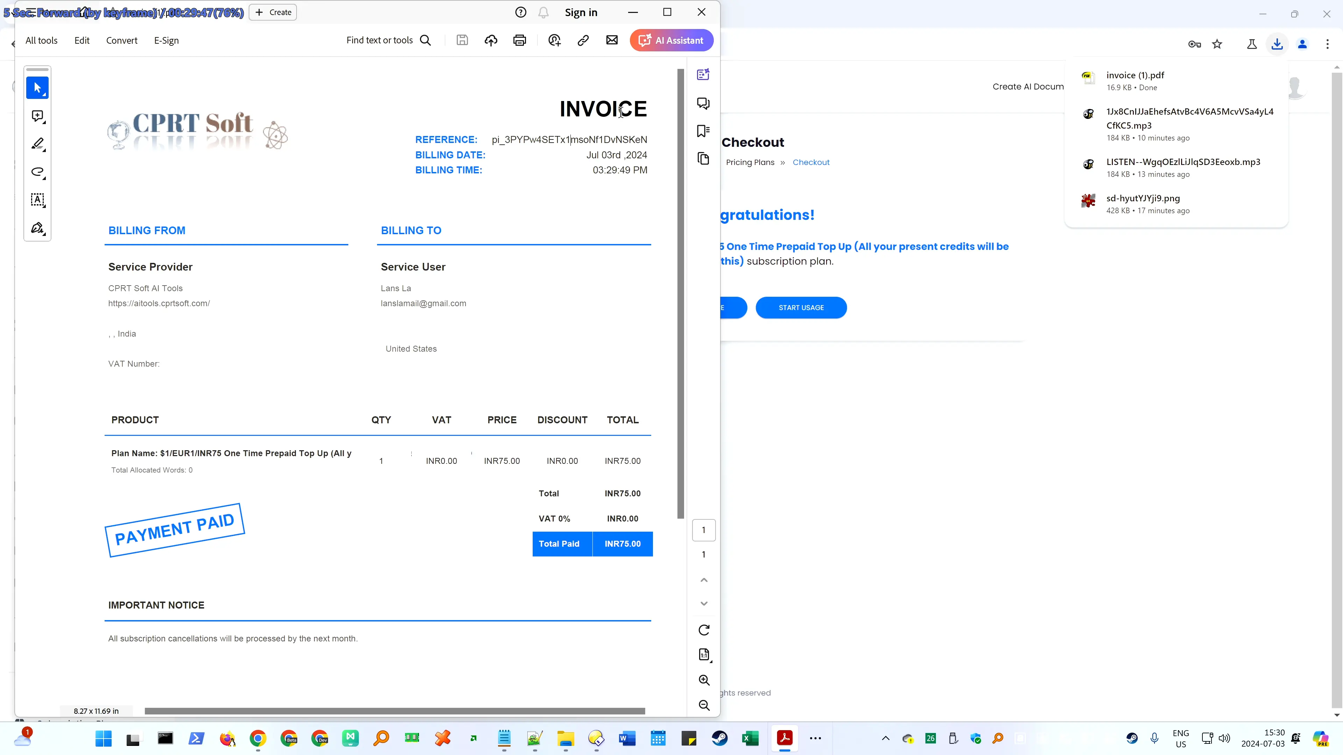Click Pricing Plans breadcrumb in browser
This screenshot has width=1343, height=755.
[x=750, y=162]
